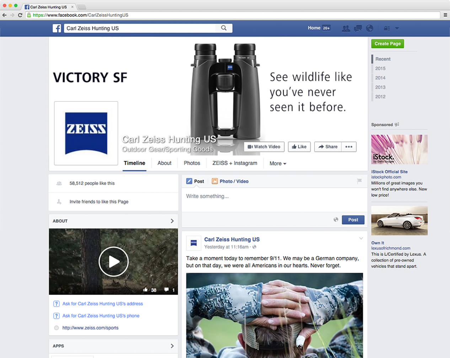
Task: Click video likes thumbs-up icon
Action: coord(145,290)
